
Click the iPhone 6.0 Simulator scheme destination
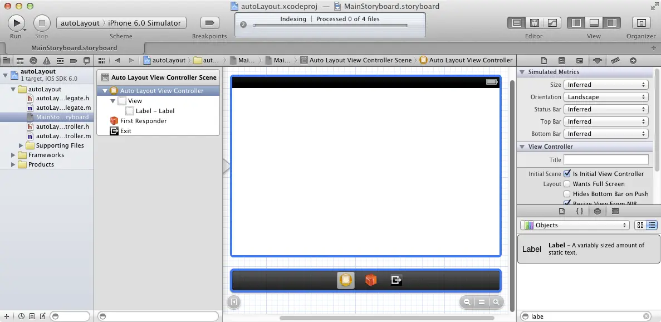(144, 23)
